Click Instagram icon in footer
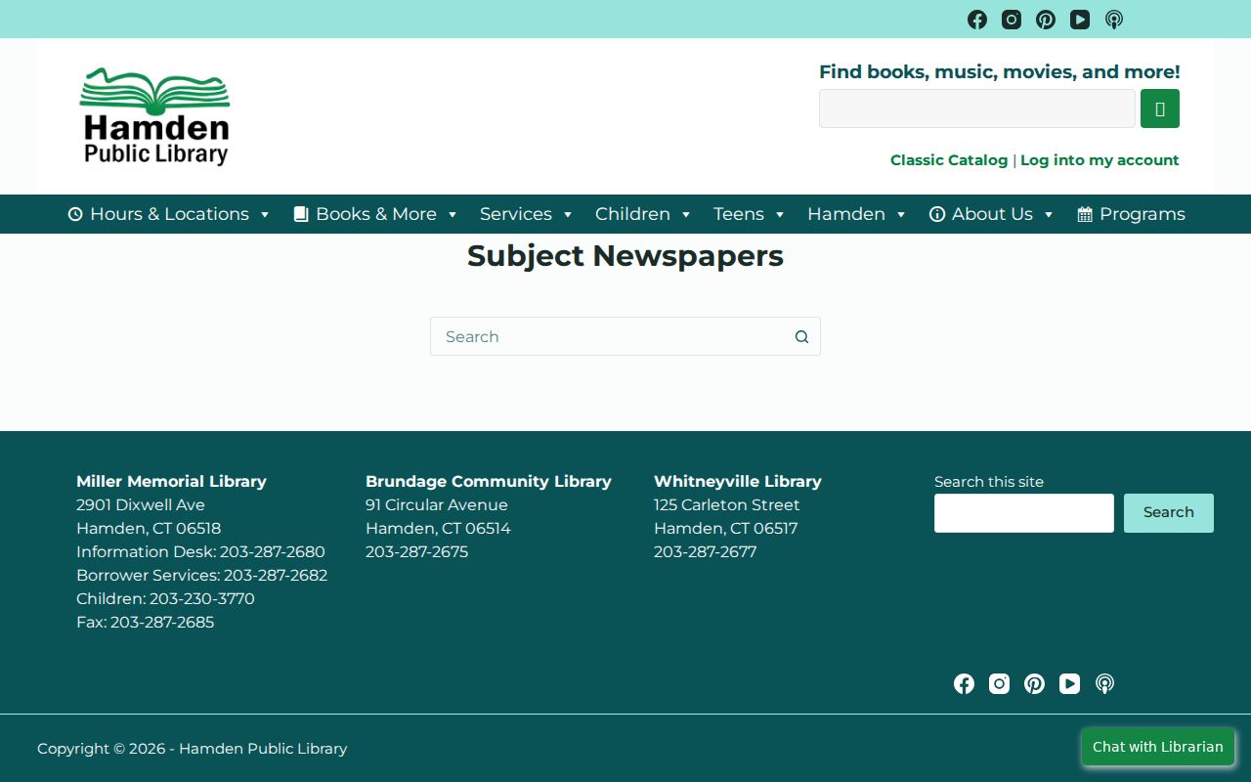The width and height of the screenshot is (1251, 782). coord(1000,684)
